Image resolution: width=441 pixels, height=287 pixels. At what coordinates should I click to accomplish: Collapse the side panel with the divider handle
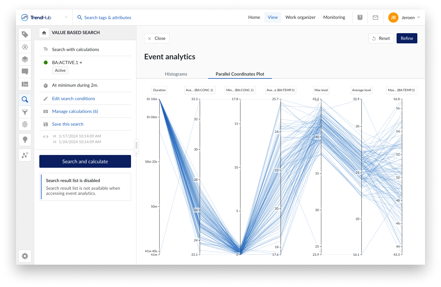136,145
